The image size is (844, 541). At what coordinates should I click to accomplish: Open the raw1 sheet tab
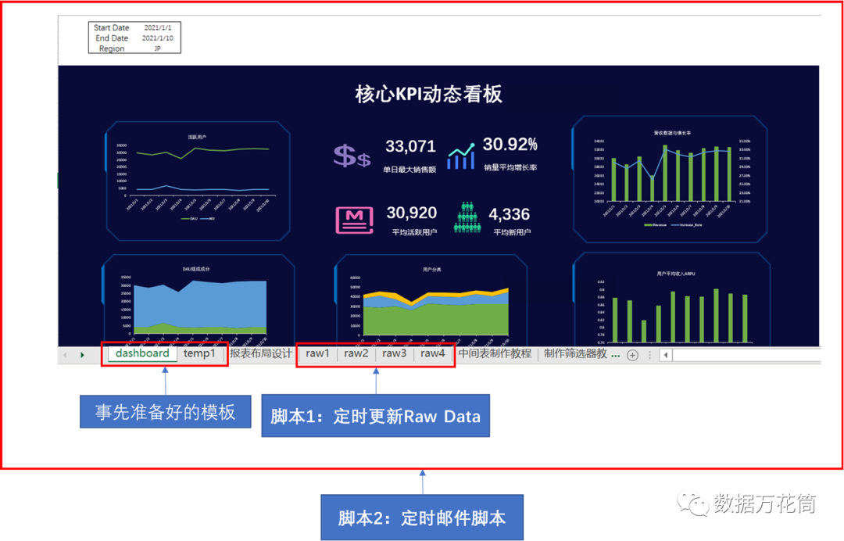(317, 353)
